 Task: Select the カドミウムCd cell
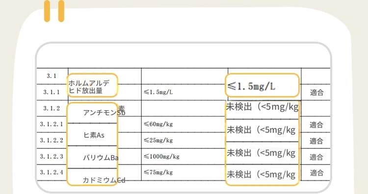(92, 177)
